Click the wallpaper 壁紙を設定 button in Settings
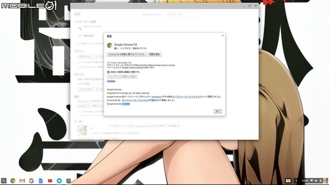Screen dimensions: 329x185 [85, 57]
